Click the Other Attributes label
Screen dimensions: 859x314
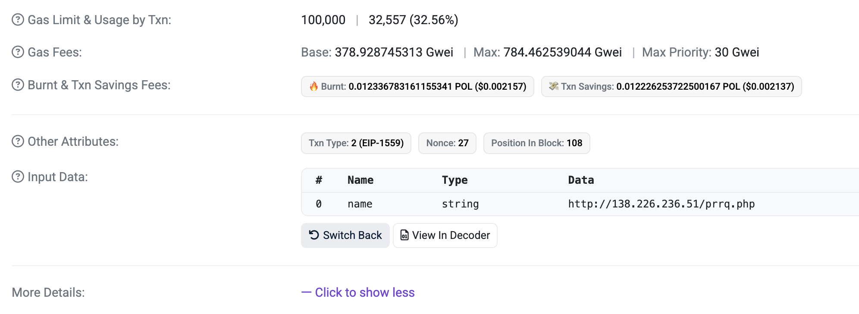click(x=73, y=141)
